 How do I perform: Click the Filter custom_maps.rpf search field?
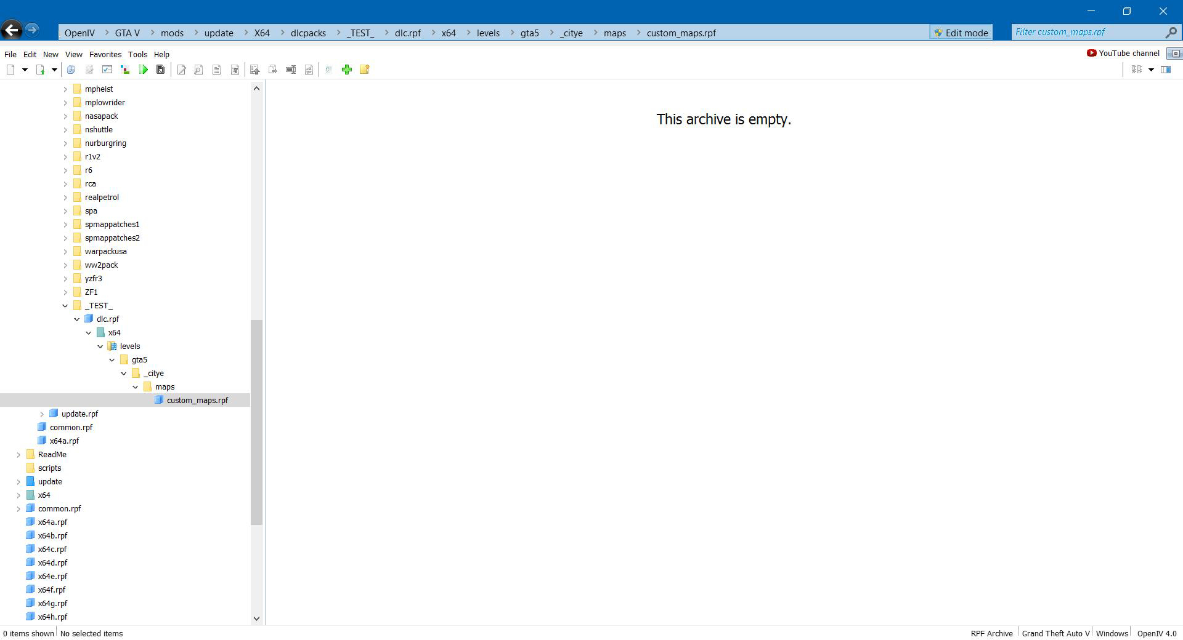[1087, 33]
